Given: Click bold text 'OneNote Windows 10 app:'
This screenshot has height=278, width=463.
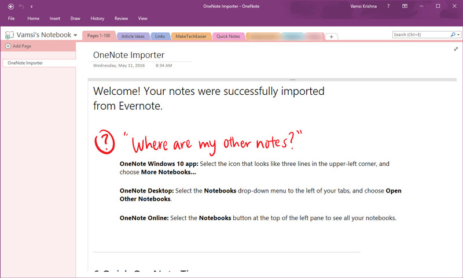Looking at the screenshot, I should (x=159, y=164).
